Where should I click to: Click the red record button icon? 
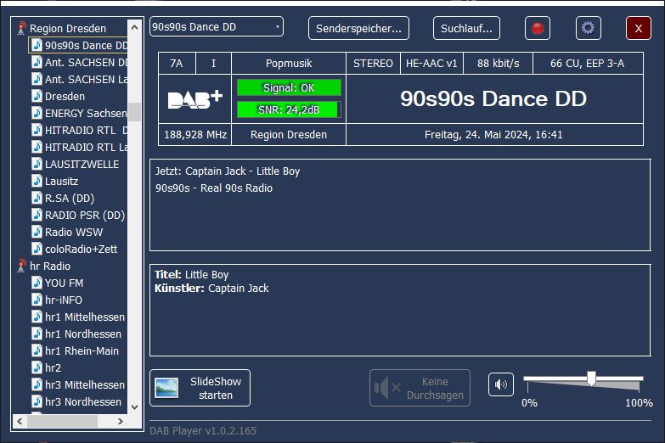pos(537,28)
